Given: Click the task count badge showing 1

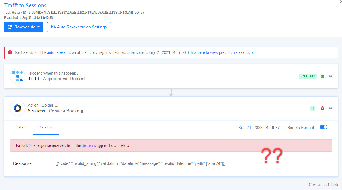Looking at the screenshot, I should (x=313, y=109).
